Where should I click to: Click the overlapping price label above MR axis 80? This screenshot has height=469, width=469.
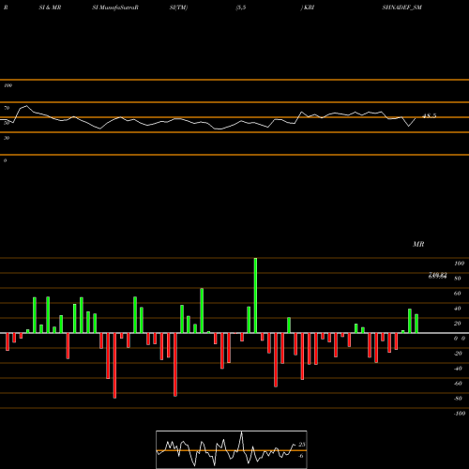[437, 275]
